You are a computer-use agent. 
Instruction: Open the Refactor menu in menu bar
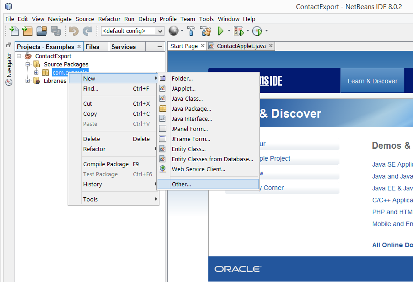click(x=110, y=19)
